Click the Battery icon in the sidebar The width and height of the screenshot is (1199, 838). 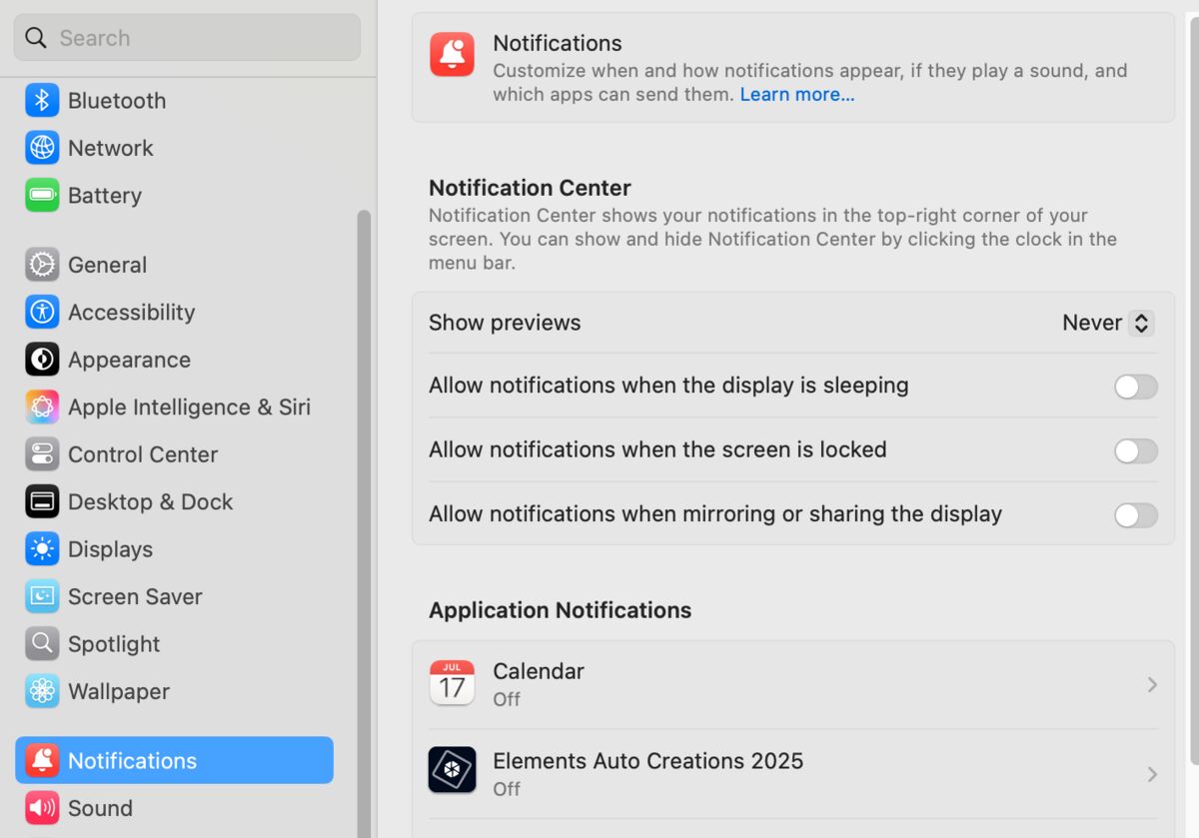point(42,195)
